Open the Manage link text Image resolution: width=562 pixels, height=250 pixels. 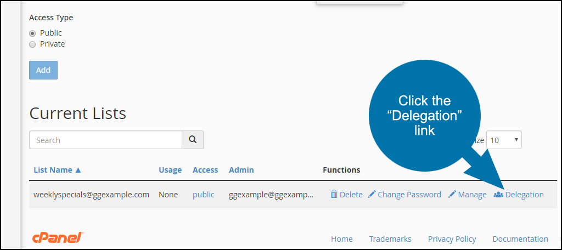click(473, 195)
